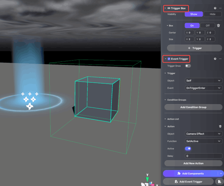The height and width of the screenshot is (186, 224).
Task: Switch the Box setting to Off
Action: pos(207,26)
